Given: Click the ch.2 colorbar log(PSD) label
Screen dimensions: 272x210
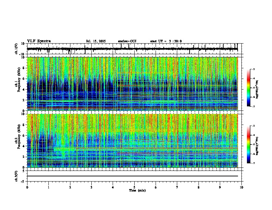Looking at the screenshot, I should pyautogui.click(x=257, y=146).
